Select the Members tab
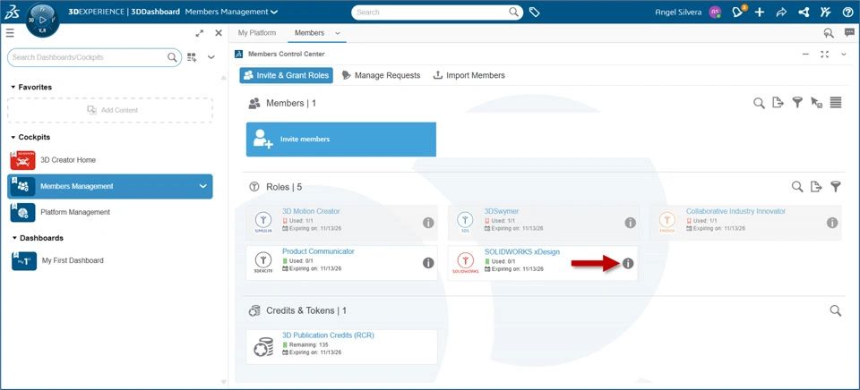The image size is (860, 390). (309, 33)
